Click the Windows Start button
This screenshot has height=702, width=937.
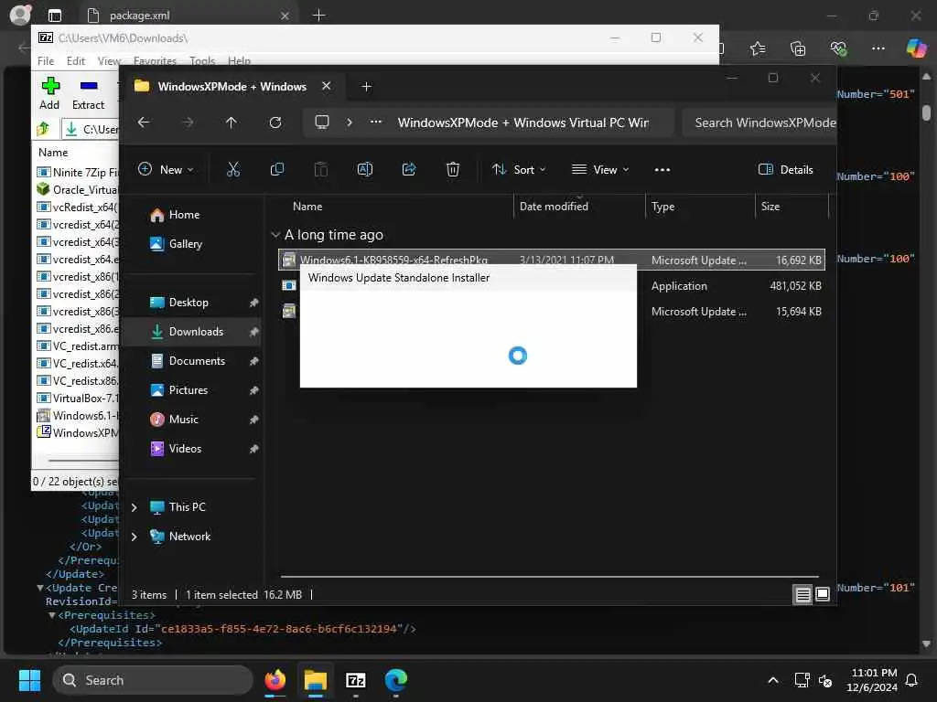[29, 680]
